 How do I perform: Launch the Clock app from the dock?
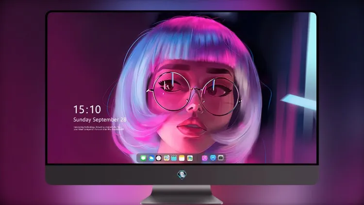(x=159, y=158)
